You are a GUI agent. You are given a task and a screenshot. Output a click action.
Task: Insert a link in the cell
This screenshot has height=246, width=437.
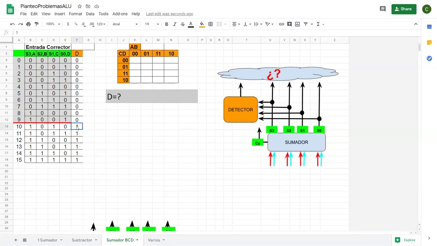point(281,24)
